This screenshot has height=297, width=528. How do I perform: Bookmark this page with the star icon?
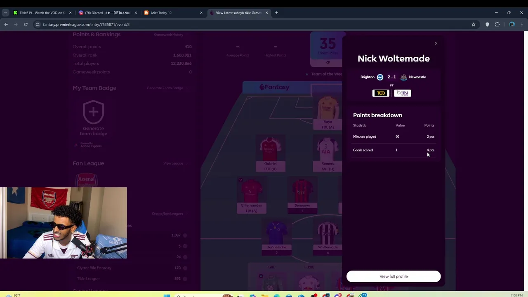pyautogui.click(x=474, y=24)
